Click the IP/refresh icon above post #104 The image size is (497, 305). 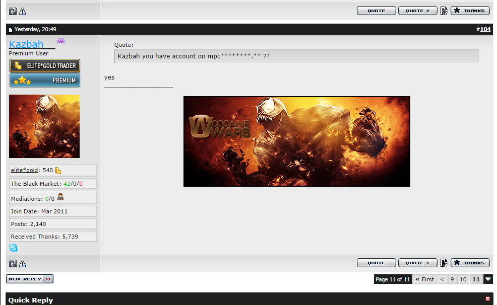(x=13, y=12)
